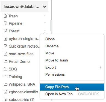Viewport: 106px width, 102px height.
Task: Expand the Export submenu arrow
Action: tap(101, 67)
